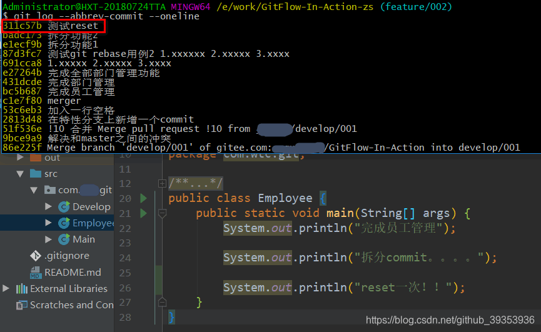The height and width of the screenshot is (332, 541).
Task: Click the (feature/002) branch name in prompt
Action: click(416, 6)
